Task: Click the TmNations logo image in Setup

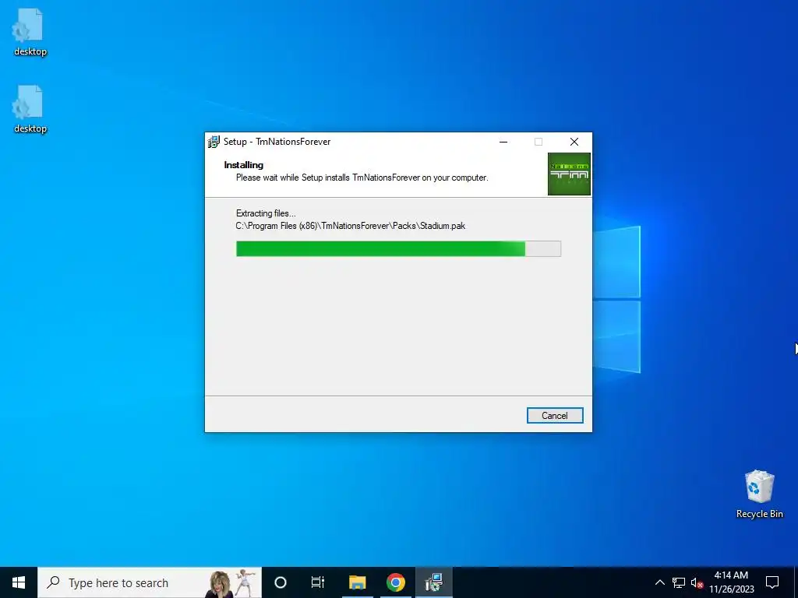Action: [x=569, y=174]
